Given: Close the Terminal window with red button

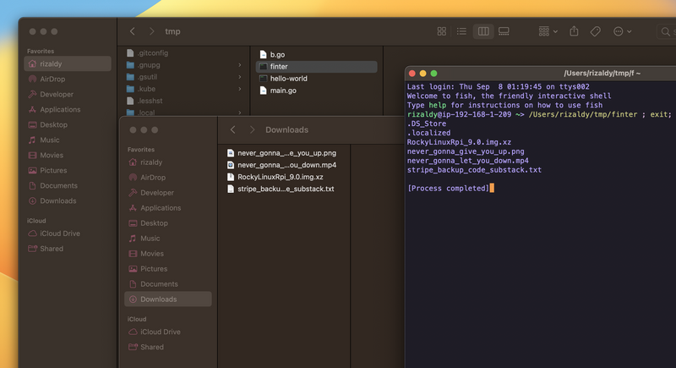Looking at the screenshot, I should [x=412, y=74].
